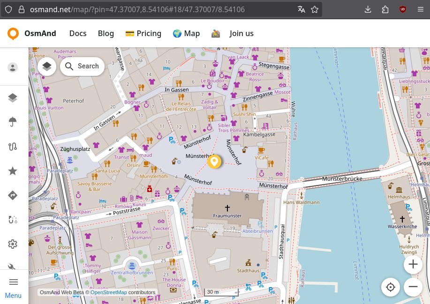
Task: Click the Search box on the map
Action: tap(83, 67)
